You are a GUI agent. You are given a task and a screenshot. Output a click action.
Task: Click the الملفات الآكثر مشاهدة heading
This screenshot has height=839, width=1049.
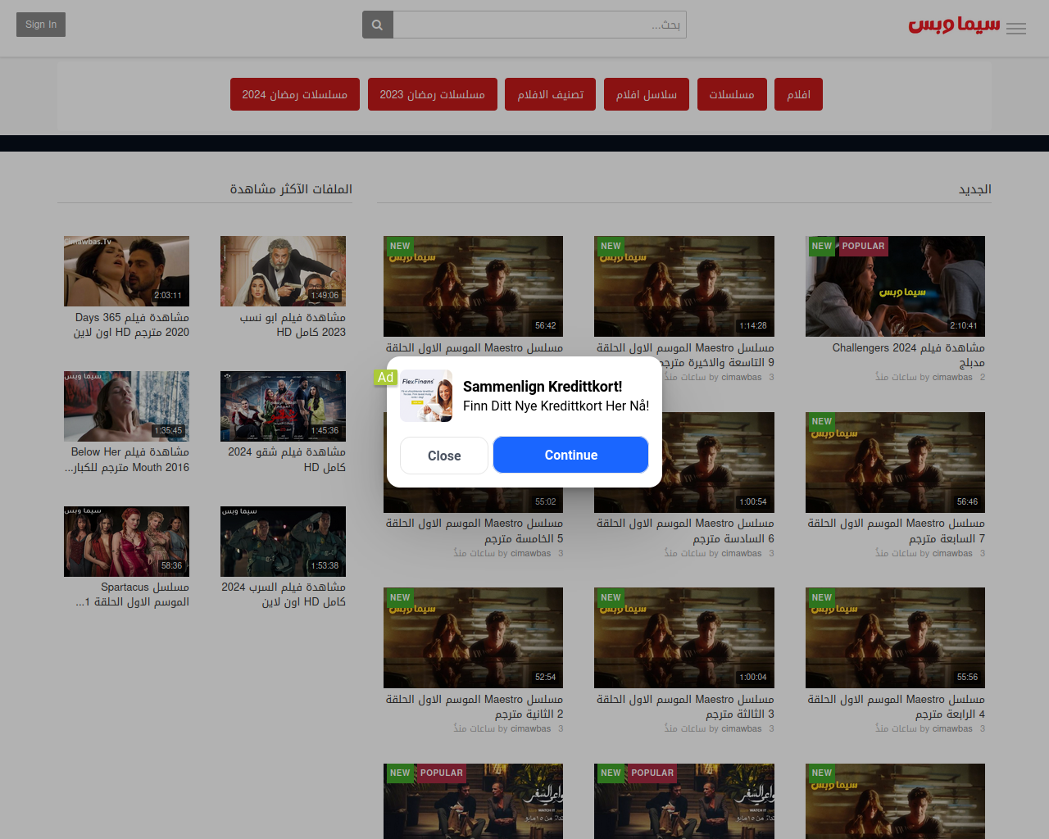pos(291,189)
